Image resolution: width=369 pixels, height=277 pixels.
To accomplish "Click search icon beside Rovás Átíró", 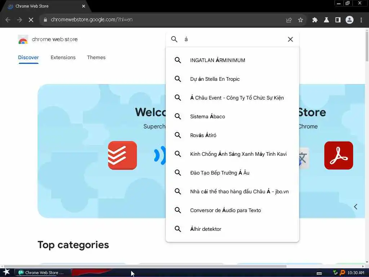I will 178,135.
